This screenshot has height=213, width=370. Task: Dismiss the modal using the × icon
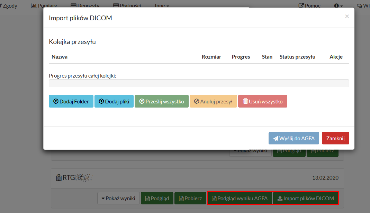347,16
